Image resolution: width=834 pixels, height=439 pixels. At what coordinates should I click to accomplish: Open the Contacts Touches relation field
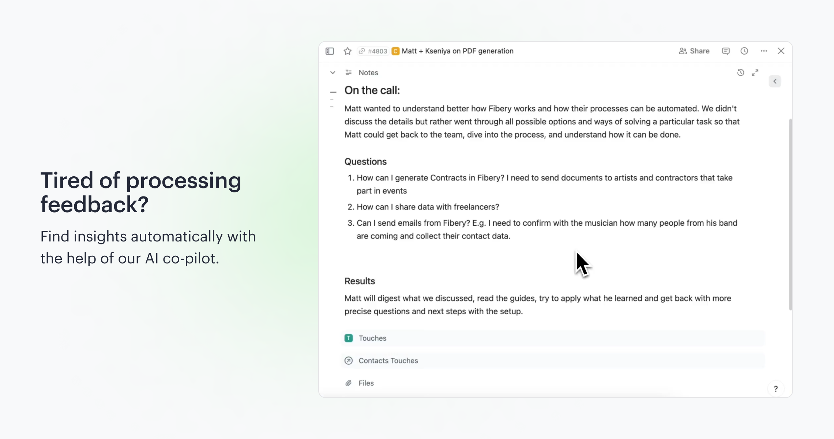(x=388, y=361)
